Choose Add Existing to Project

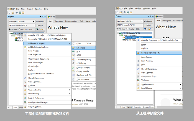47,47
